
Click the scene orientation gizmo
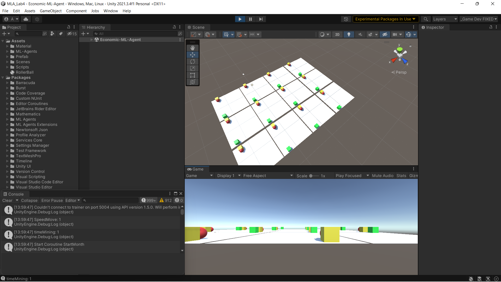pyautogui.click(x=399, y=55)
